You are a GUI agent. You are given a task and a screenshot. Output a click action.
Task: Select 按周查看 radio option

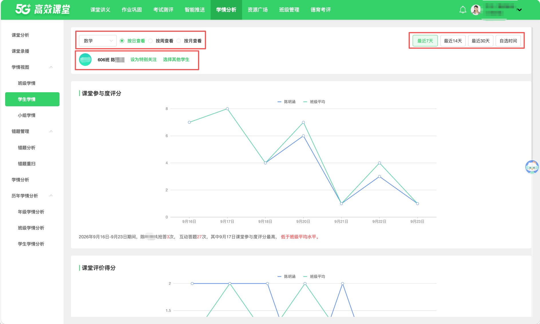click(161, 41)
